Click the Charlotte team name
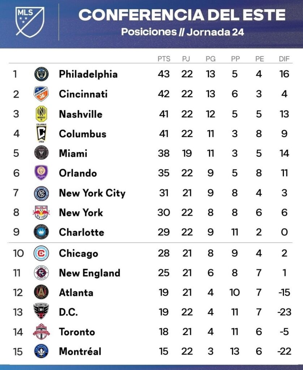This screenshot has height=370, width=303. click(81, 232)
